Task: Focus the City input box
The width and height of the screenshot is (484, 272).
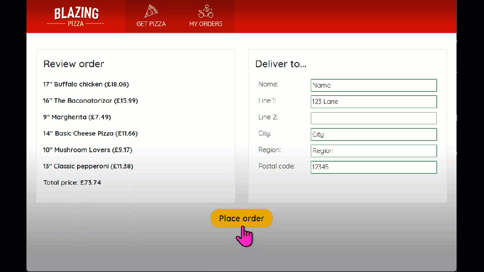Action: (374, 134)
